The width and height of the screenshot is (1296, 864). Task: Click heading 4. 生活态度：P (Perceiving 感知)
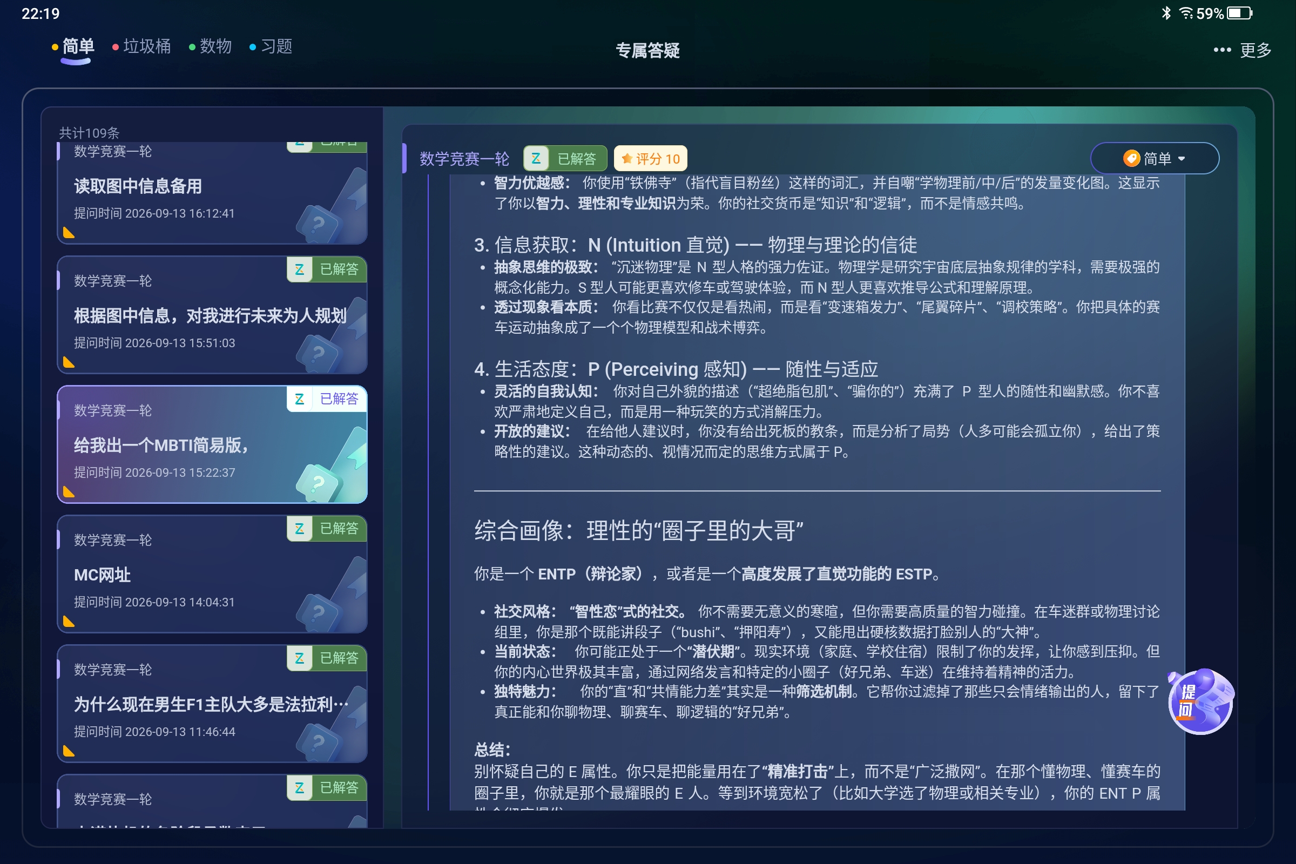tap(676, 369)
